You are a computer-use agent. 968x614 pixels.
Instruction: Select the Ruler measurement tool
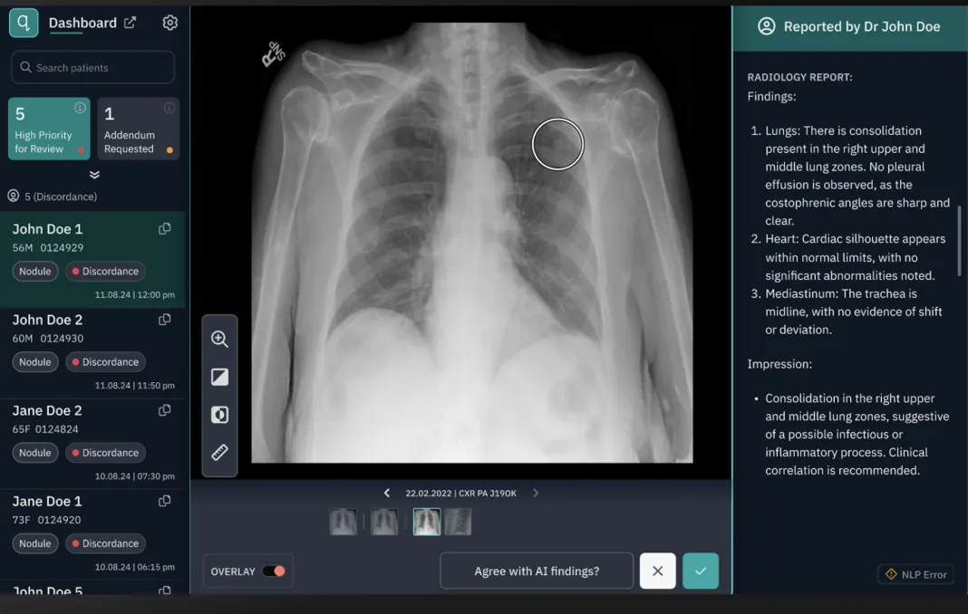pyautogui.click(x=219, y=452)
